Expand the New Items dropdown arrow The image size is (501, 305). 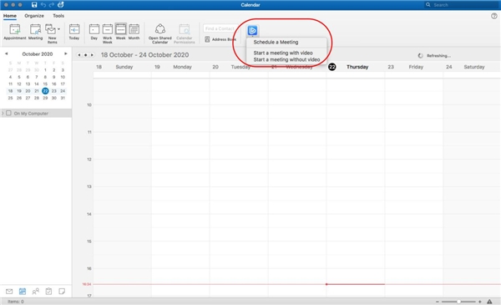tap(58, 29)
